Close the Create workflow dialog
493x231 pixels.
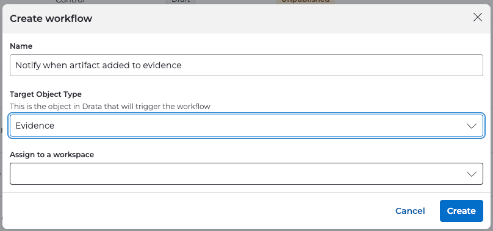pyautogui.click(x=477, y=17)
